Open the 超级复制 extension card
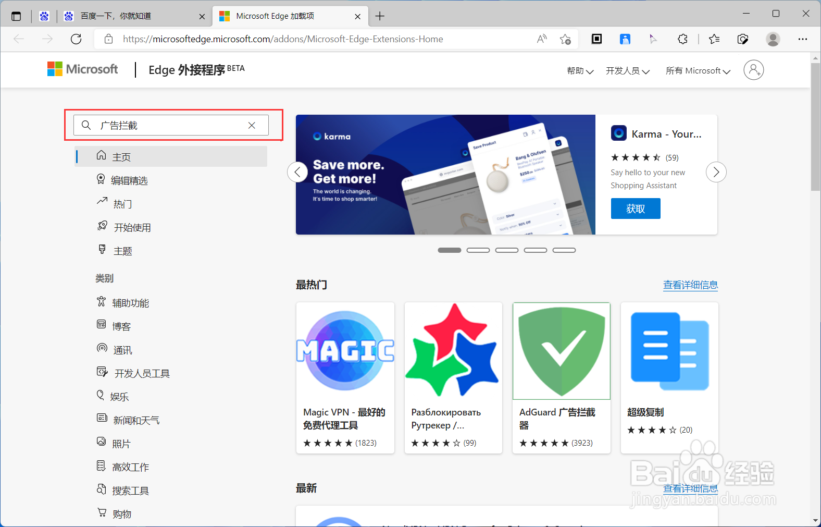The height and width of the screenshot is (527, 821). point(669,378)
